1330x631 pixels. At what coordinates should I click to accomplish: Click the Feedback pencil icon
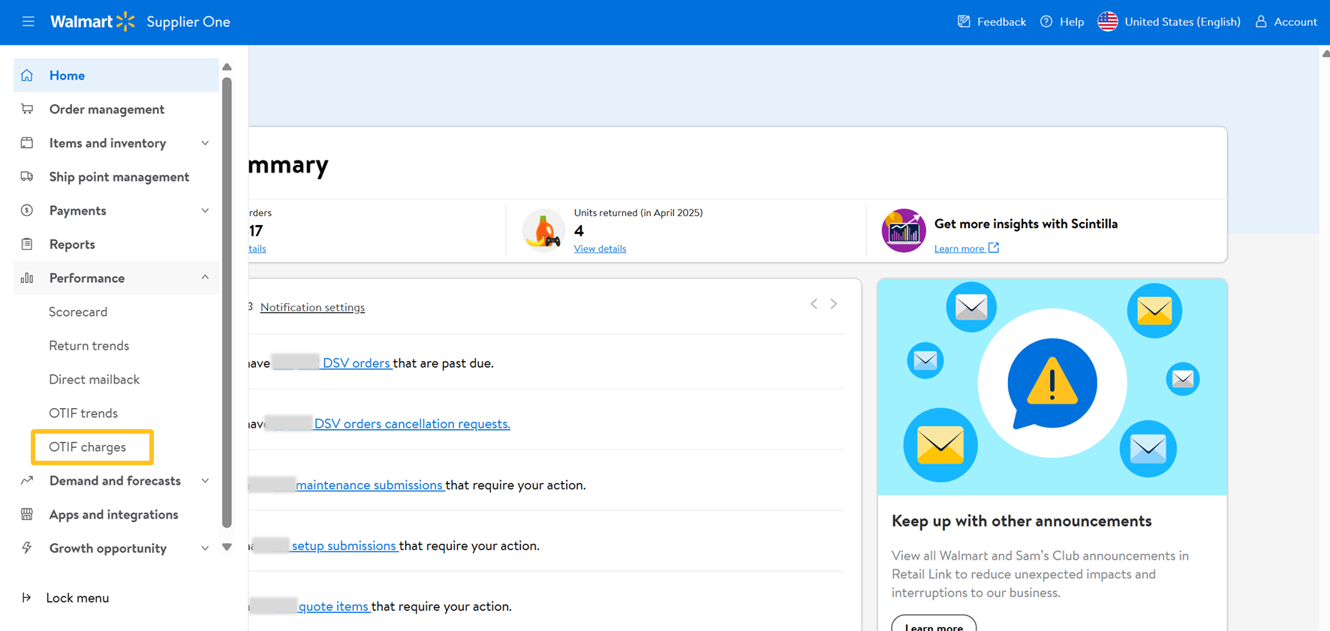964,22
